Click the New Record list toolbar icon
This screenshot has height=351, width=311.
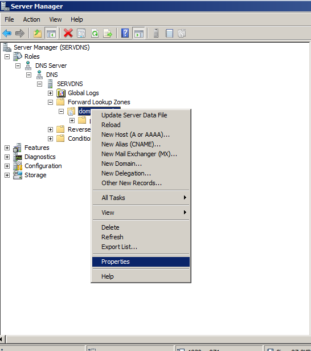coord(169,34)
